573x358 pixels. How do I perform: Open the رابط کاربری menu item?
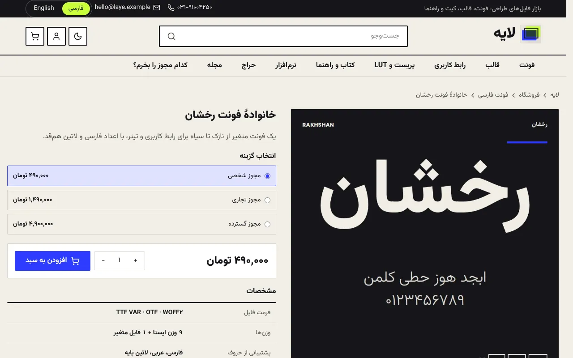pyautogui.click(x=450, y=65)
